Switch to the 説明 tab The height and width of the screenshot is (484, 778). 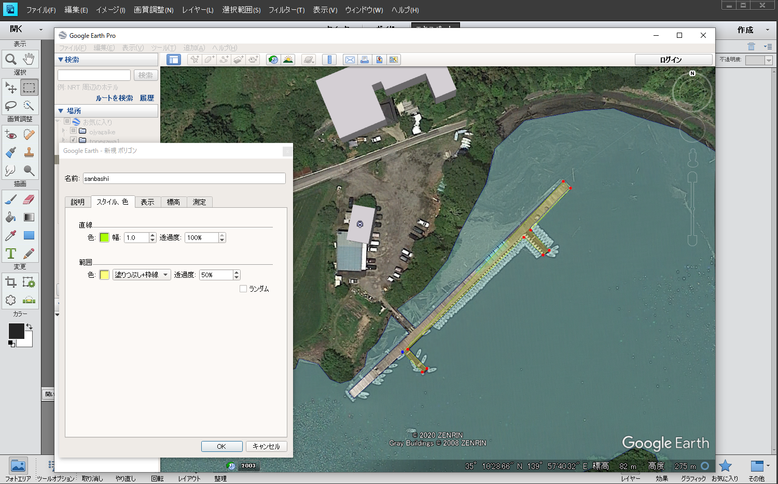(78, 202)
